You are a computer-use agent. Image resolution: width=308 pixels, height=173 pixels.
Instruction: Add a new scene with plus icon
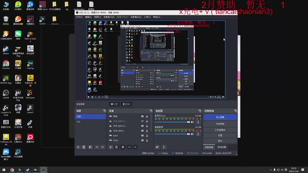tap(78, 147)
